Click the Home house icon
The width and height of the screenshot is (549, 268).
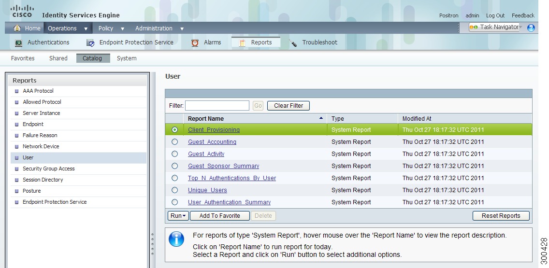pos(17,28)
